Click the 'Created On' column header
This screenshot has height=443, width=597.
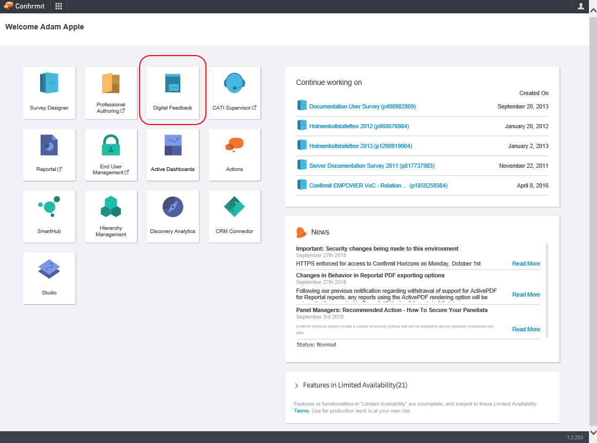[534, 93]
